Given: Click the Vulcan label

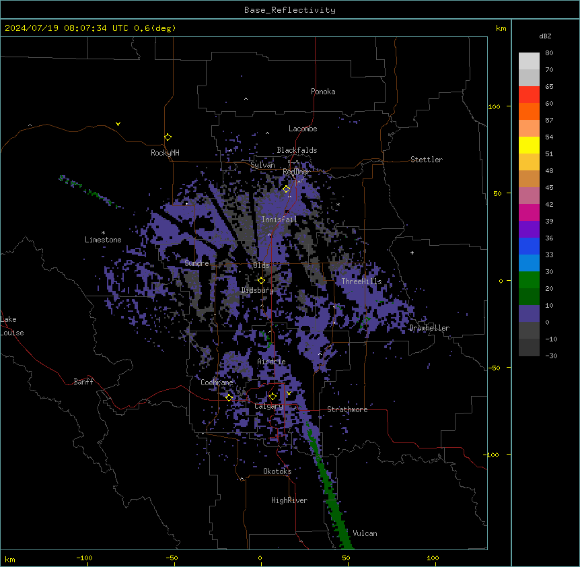Looking at the screenshot, I should click(x=365, y=533).
